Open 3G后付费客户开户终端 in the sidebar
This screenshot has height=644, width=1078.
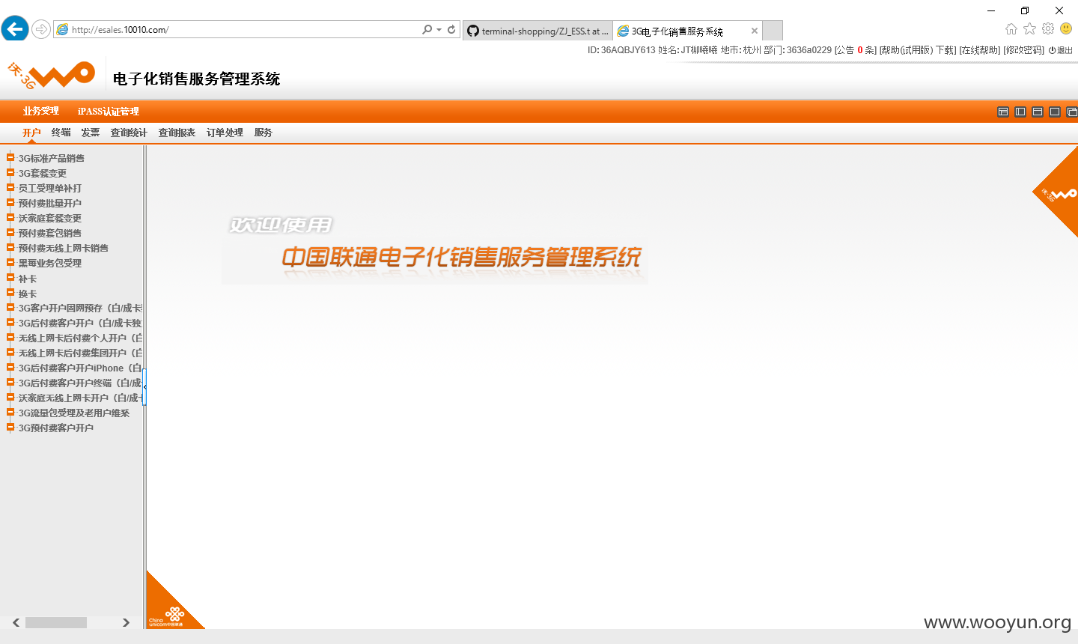(80, 383)
